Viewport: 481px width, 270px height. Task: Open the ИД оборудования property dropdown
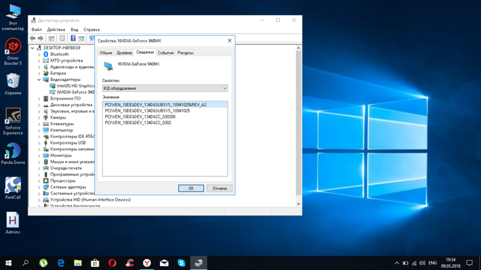(x=165, y=88)
